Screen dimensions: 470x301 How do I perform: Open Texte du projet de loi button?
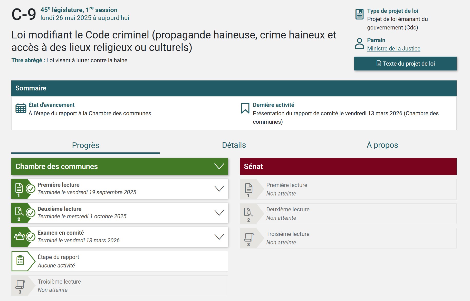click(405, 64)
